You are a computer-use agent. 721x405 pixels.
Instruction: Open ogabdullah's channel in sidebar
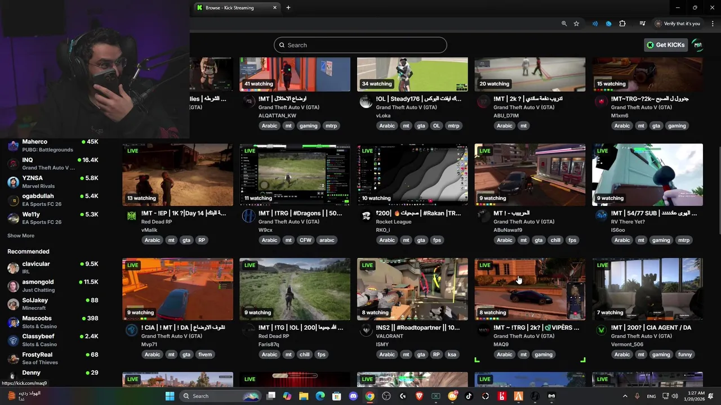(x=53, y=200)
